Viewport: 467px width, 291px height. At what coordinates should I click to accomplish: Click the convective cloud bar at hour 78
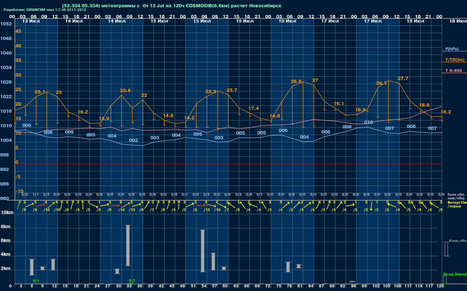(x=288, y=267)
